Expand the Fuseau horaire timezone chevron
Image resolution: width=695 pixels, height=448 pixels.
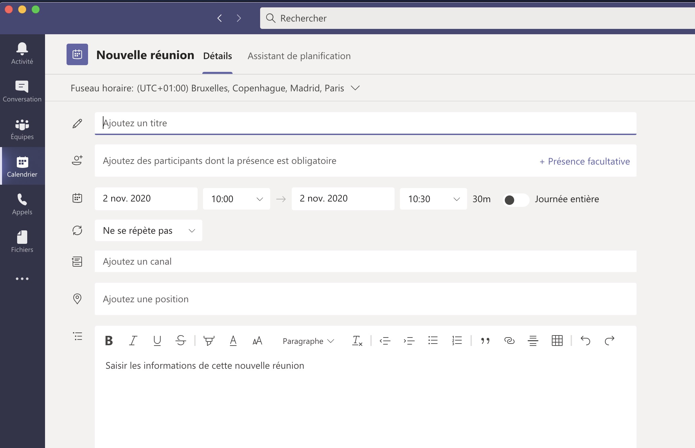pyautogui.click(x=355, y=88)
